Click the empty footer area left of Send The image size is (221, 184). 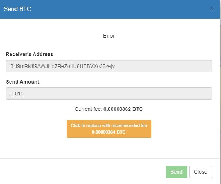tap(82, 172)
